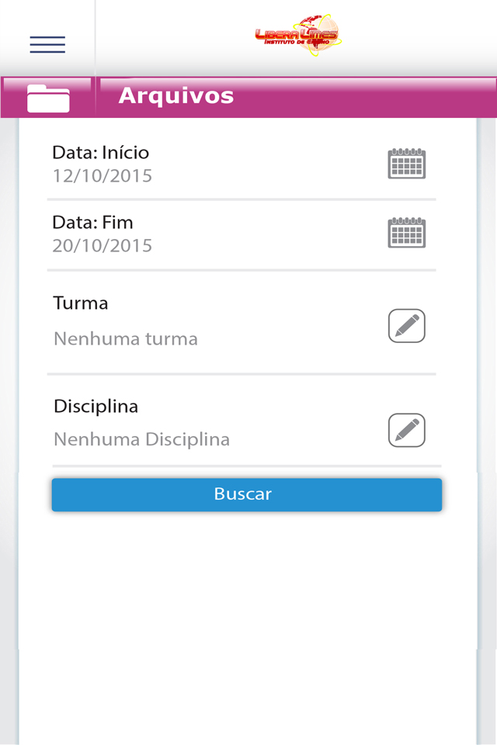Click the Data: Fim label
This screenshot has width=497, height=745.
pos(92,223)
